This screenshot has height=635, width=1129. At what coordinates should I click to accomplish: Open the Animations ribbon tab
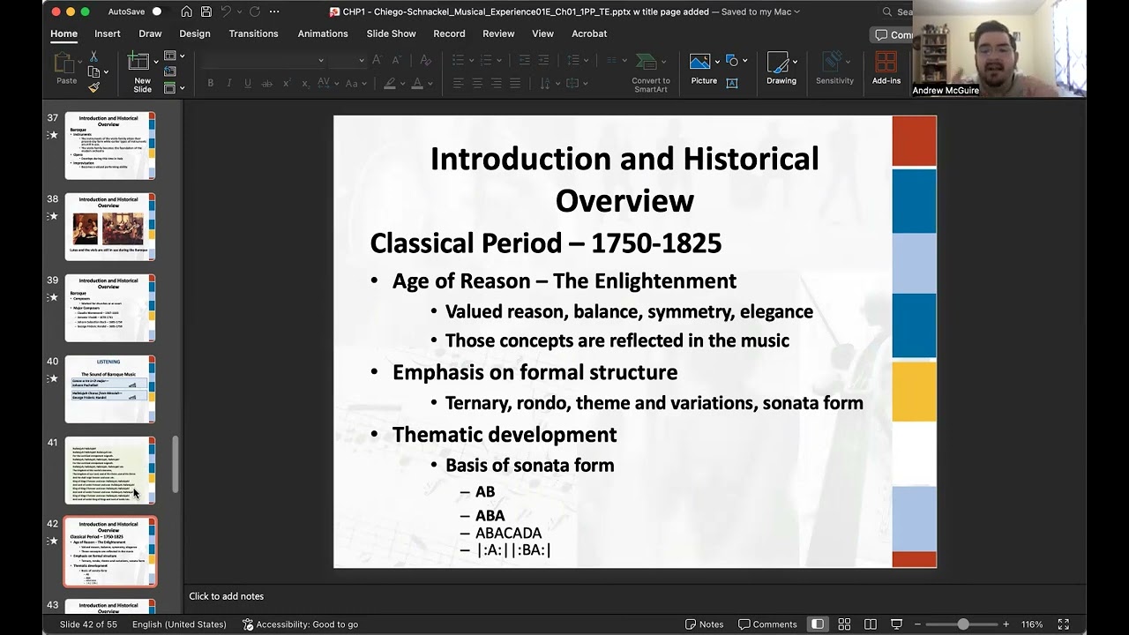click(x=323, y=34)
